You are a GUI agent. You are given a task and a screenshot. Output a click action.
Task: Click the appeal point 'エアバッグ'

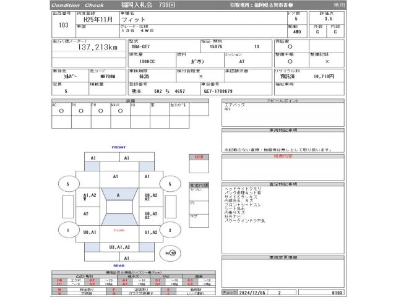tap(235, 105)
